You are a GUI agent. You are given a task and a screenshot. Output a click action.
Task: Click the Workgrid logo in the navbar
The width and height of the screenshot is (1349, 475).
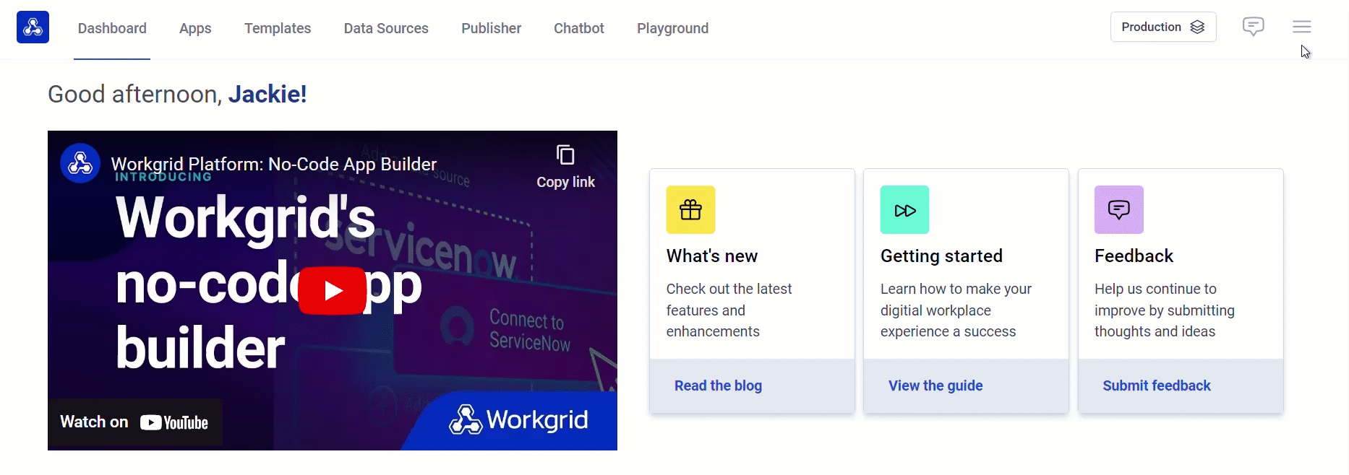[33, 27]
